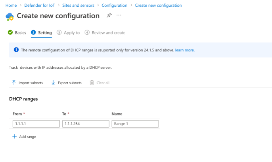Open the more options ellipsis menu
The height and width of the screenshot is (162, 272).
point(119,15)
